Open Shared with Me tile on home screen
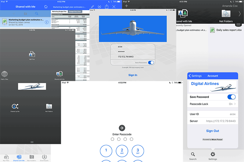Screen dimensions: 244x162 coord(183,16)
